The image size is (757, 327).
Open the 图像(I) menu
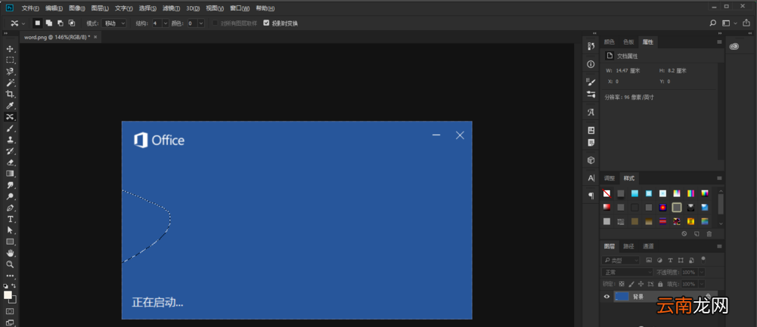pos(77,8)
